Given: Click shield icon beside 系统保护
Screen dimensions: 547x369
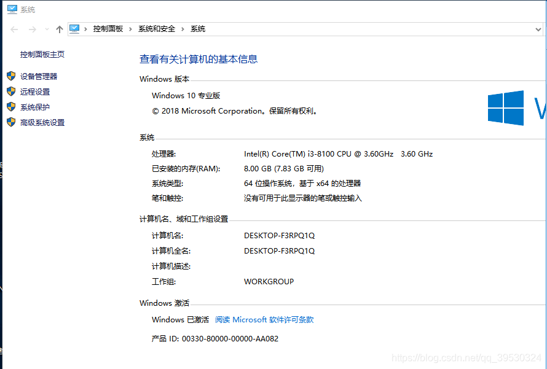Looking at the screenshot, I should (11, 107).
